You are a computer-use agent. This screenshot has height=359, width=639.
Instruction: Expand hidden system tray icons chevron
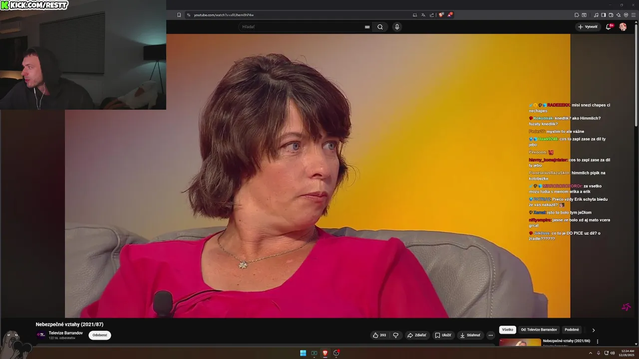click(x=591, y=353)
